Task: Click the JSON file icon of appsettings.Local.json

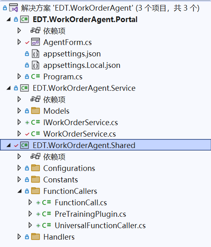Action: coord(36,65)
